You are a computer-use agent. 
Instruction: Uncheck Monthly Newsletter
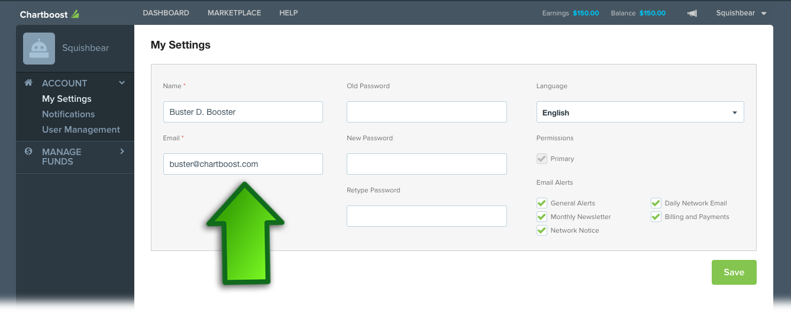coord(541,217)
